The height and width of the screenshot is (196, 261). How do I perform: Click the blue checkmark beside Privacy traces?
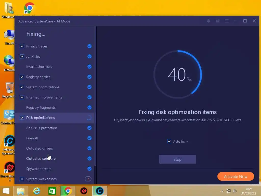(89, 46)
